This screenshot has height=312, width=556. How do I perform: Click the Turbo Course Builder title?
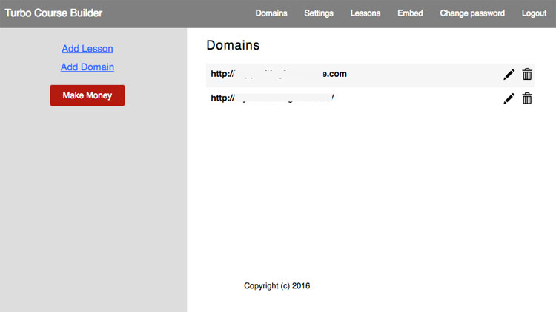[53, 13]
